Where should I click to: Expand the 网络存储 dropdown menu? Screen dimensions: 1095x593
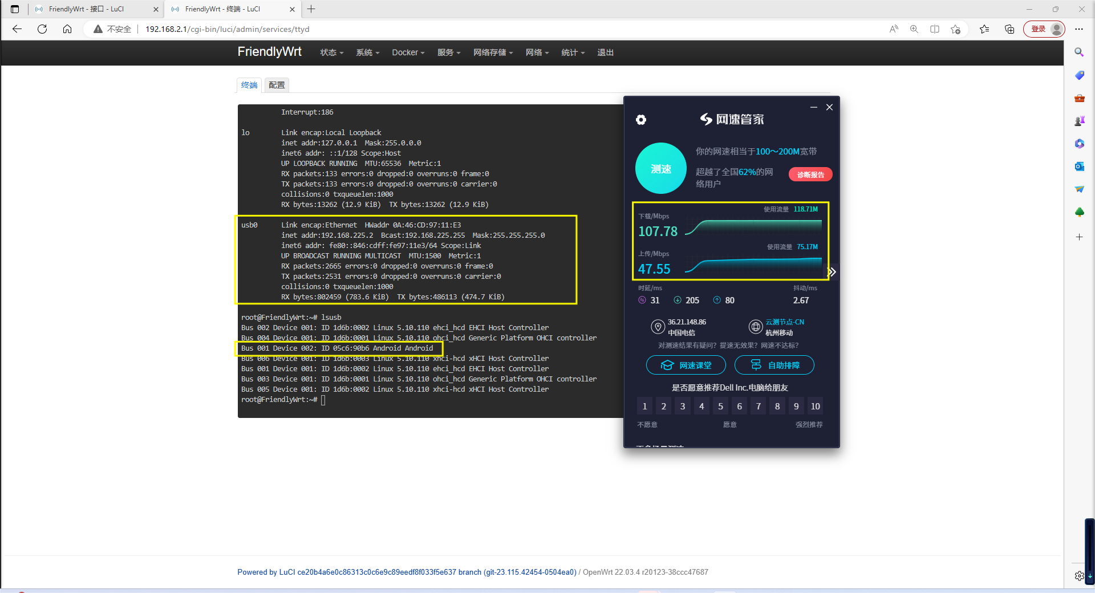click(493, 52)
